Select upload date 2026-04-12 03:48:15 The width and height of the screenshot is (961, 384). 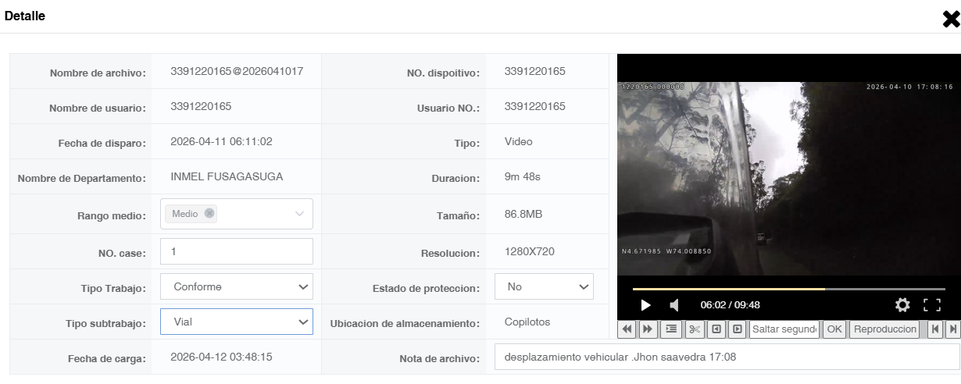pos(221,357)
